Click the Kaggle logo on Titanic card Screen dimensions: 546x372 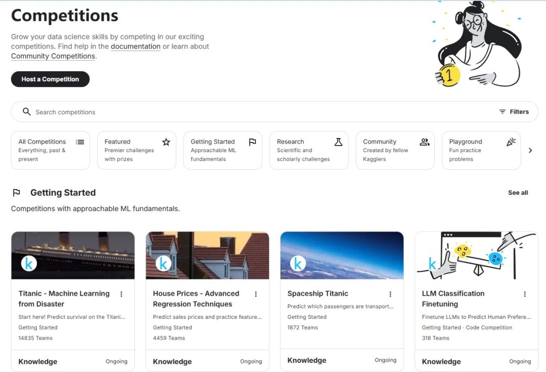point(29,263)
